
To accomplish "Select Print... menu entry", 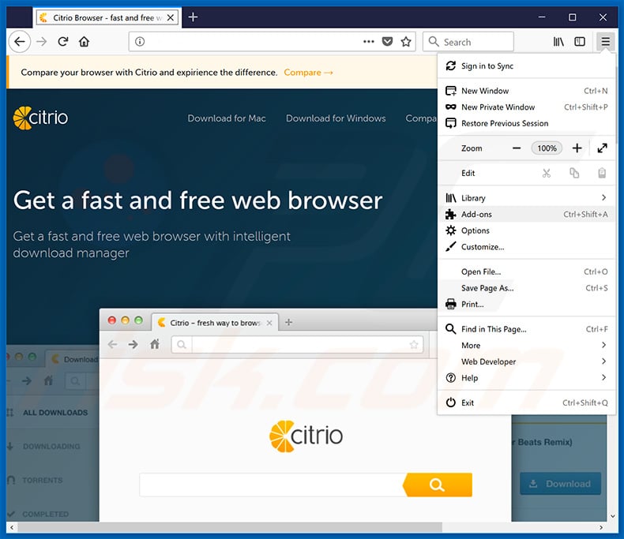I will click(526, 305).
